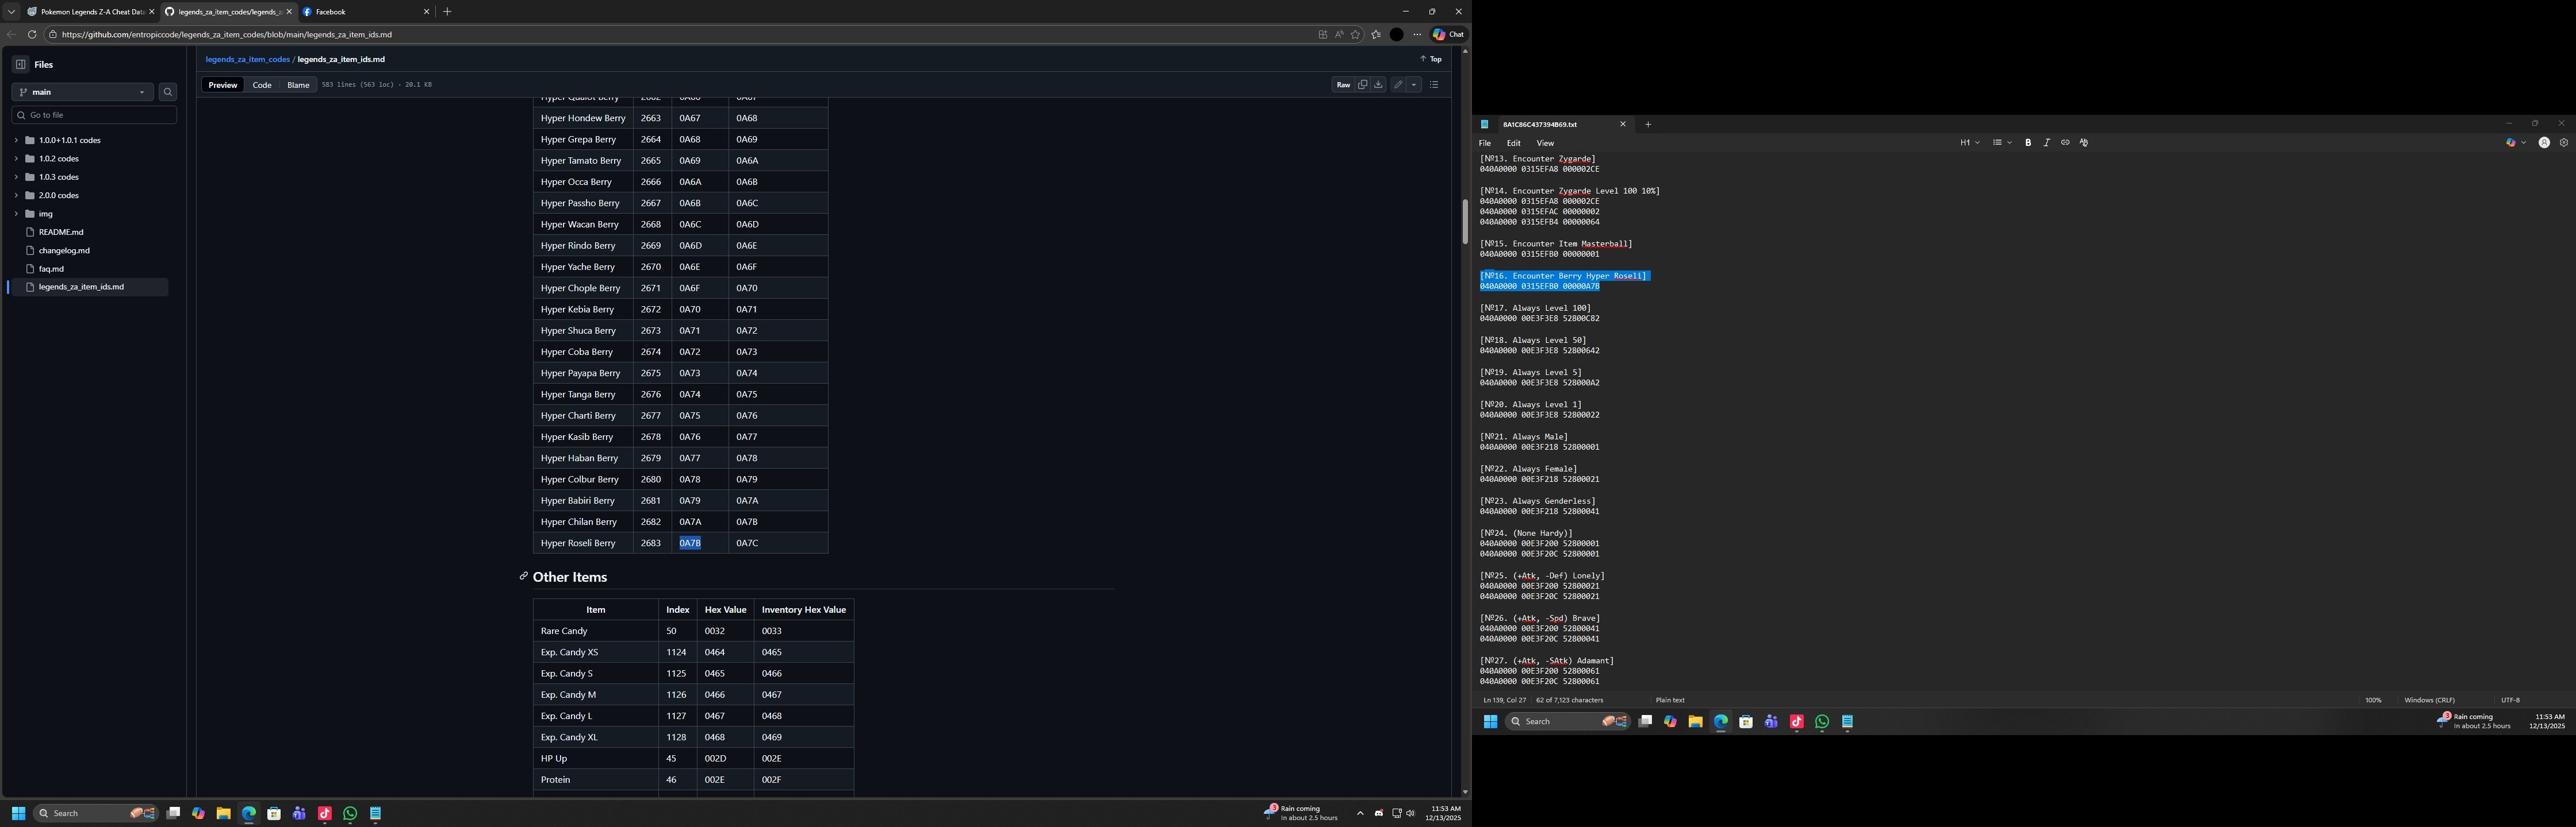
Task: Clear formatting icon in Notepad toolbar
Action: point(2084,143)
